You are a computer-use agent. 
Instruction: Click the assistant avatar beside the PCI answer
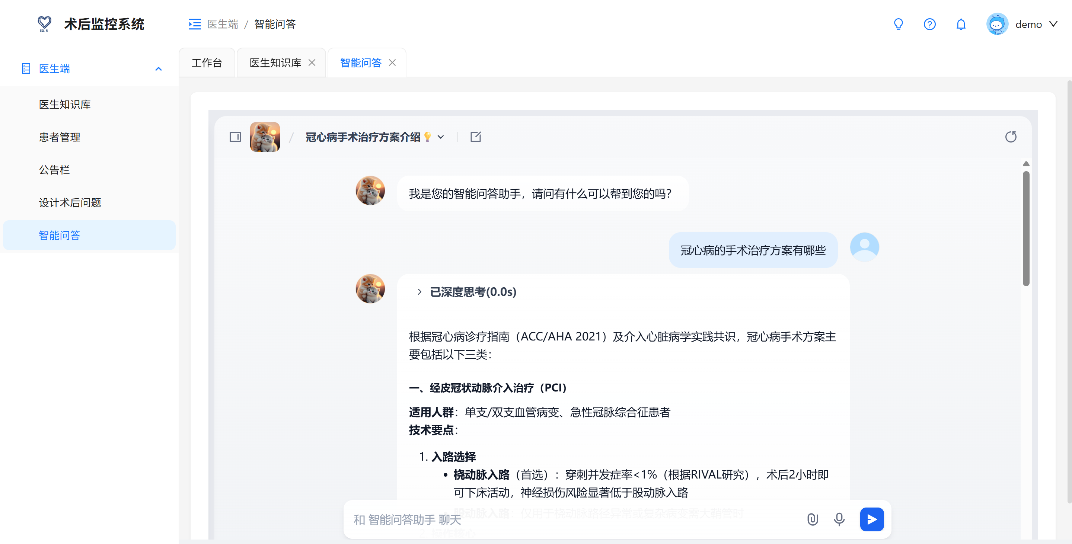pyautogui.click(x=370, y=289)
